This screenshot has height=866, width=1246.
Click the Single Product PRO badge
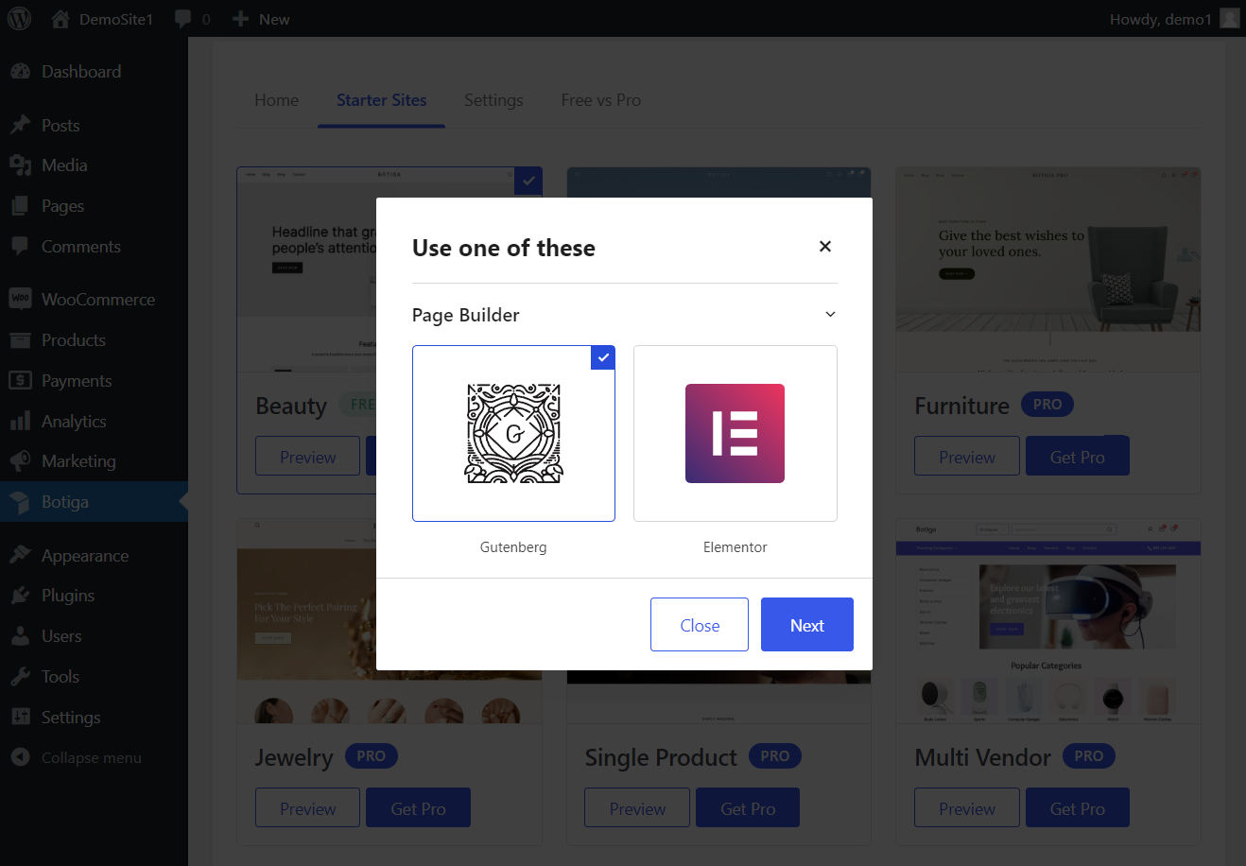[x=775, y=756]
